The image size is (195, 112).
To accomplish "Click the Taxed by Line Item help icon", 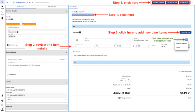I will tap(180, 72).
